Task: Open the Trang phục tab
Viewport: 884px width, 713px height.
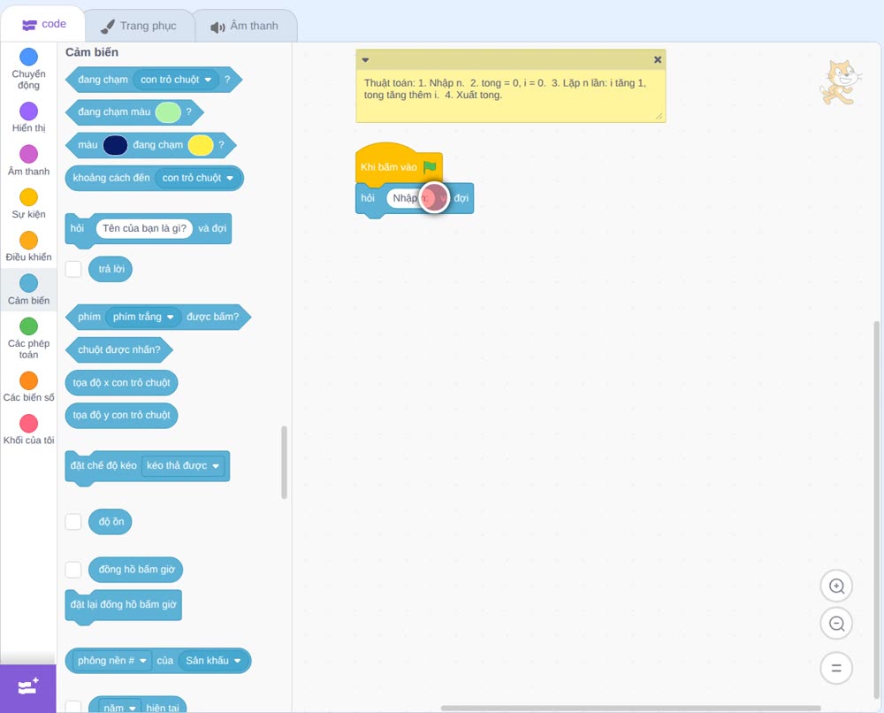Action: tap(139, 26)
